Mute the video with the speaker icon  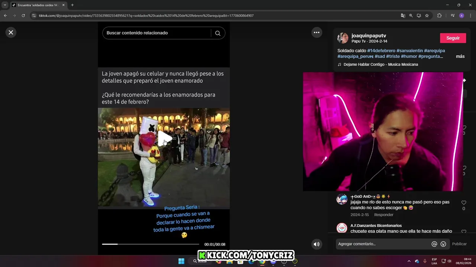tap(316, 244)
